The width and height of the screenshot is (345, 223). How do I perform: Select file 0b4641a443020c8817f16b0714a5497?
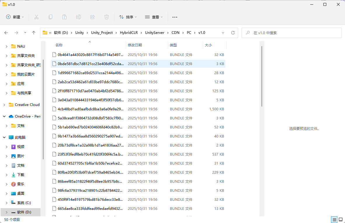click(138, 55)
